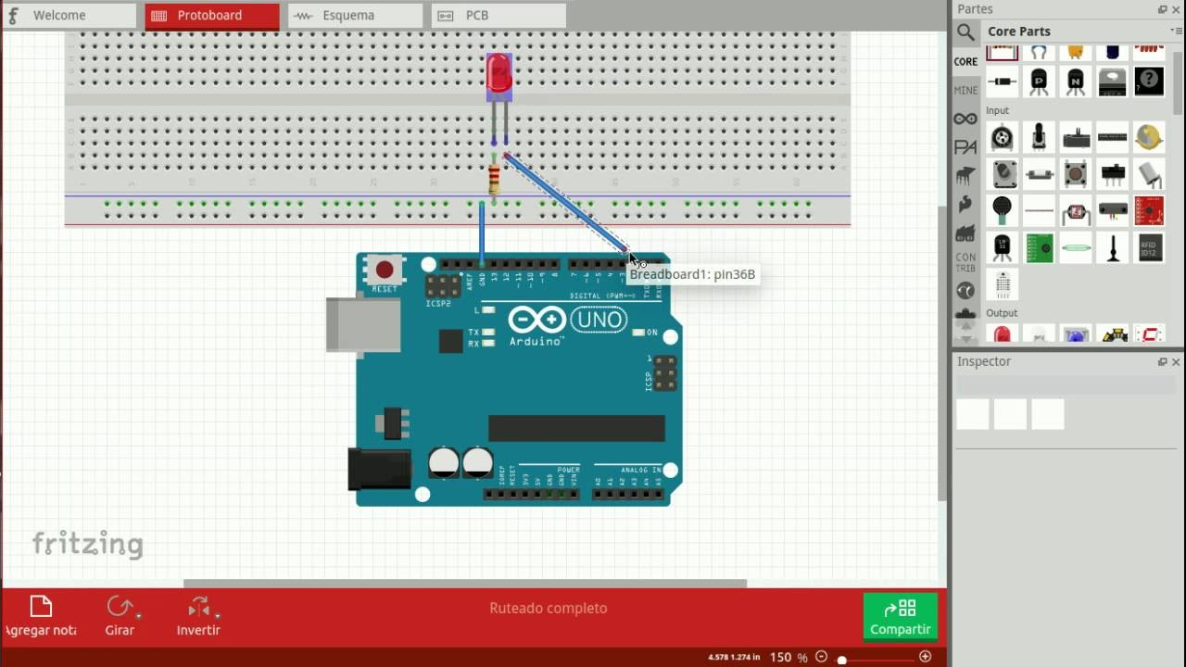The height and width of the screenshot is (667, 1186).
Task: Select the MINE parts bin
Action: coord(965,91)
